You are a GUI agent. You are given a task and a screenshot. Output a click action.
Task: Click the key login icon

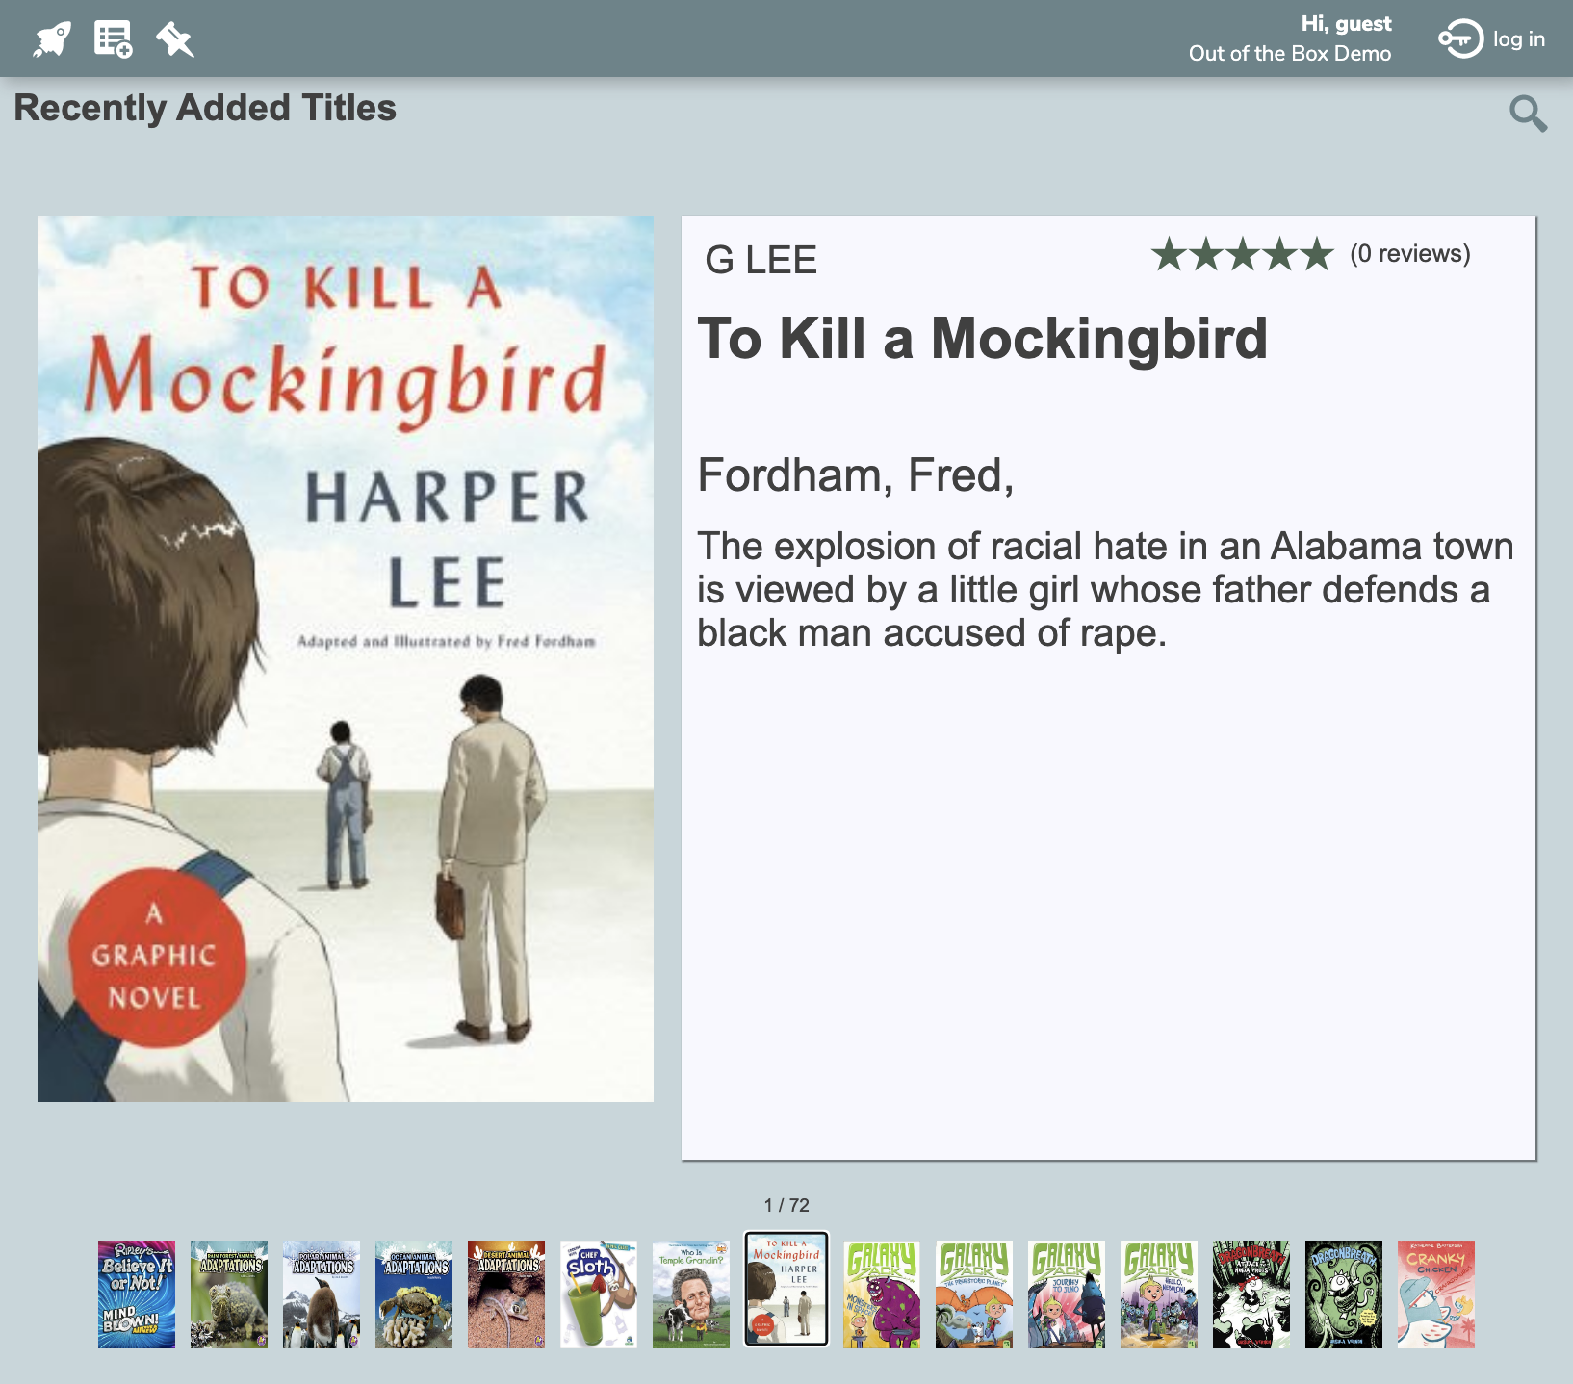point(1460,39)
